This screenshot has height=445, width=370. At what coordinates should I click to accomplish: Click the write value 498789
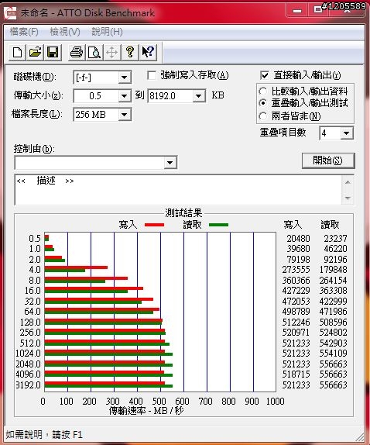pos(296,312)
